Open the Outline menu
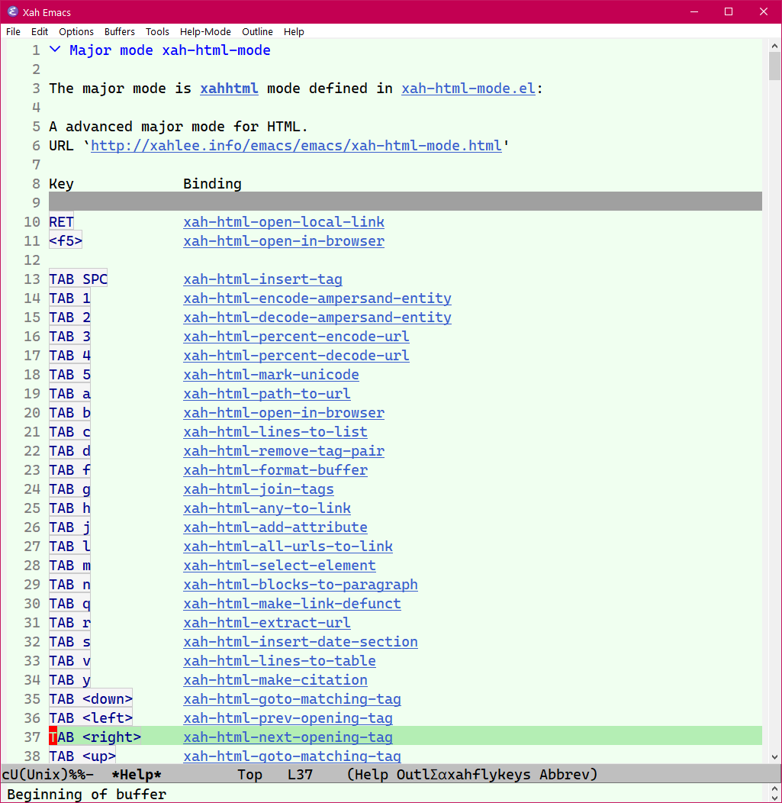This screenshot has height=803, width=782. pyautogui.click(x=257, y=32)
